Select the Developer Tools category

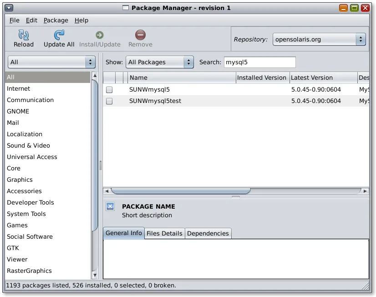coord(47,202)
